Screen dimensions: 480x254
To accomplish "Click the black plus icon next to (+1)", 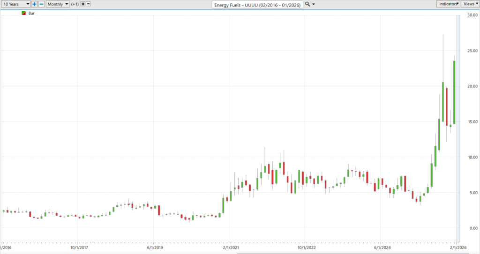I will (x=83, y=4).
